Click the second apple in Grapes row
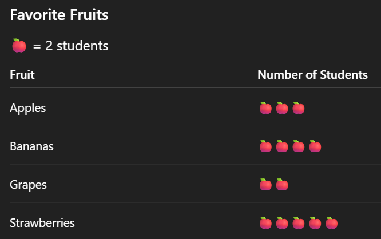The width and height of the screenshot is (381, 239). click(282, 185)
